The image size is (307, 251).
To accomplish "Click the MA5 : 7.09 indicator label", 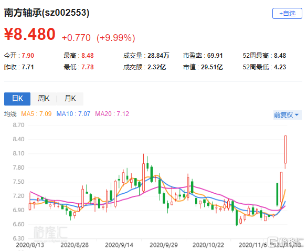I will [36, 114].
